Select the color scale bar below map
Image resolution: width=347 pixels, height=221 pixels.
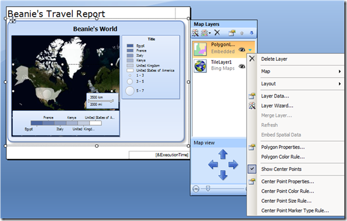point(66,123)
